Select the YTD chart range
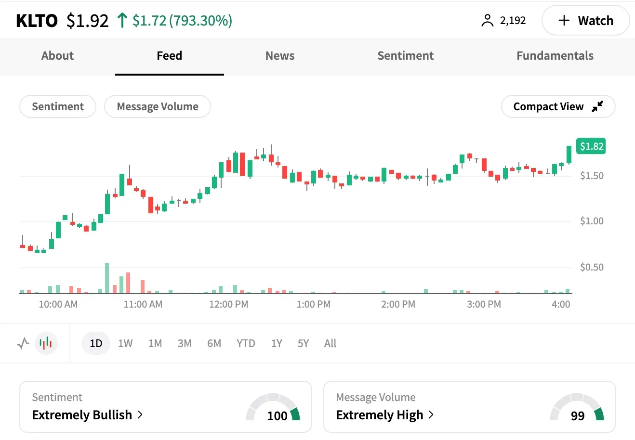 pyautogui.click(x=246, y=344)
